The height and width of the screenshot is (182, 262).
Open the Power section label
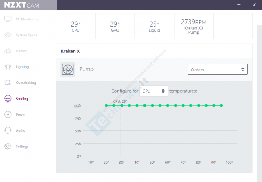click(x=21, y=114)
